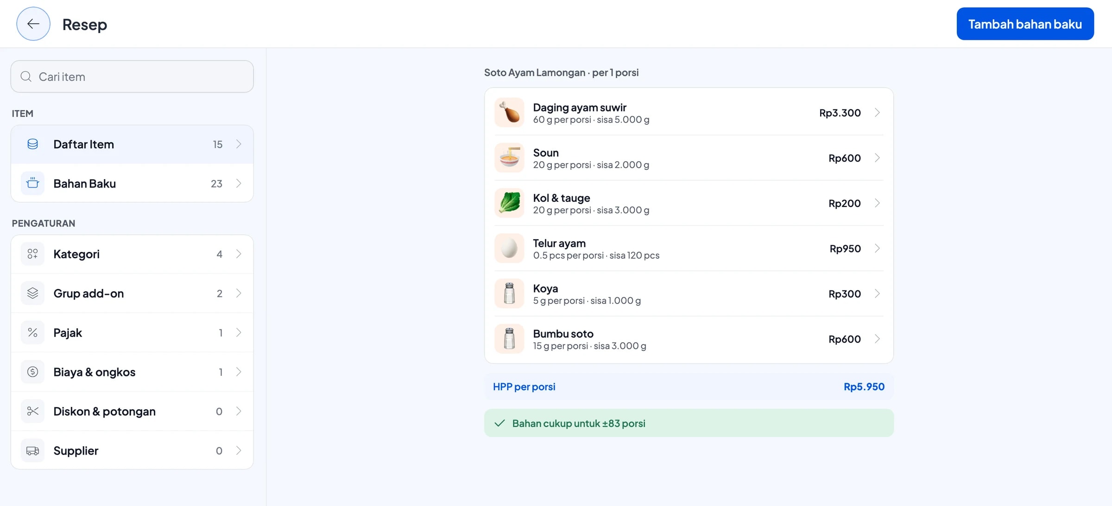The height and width of the screenshot is (506, 1112).
Task: Open Daging ayam suwir details chevron
Action: [x=877, y=112]
